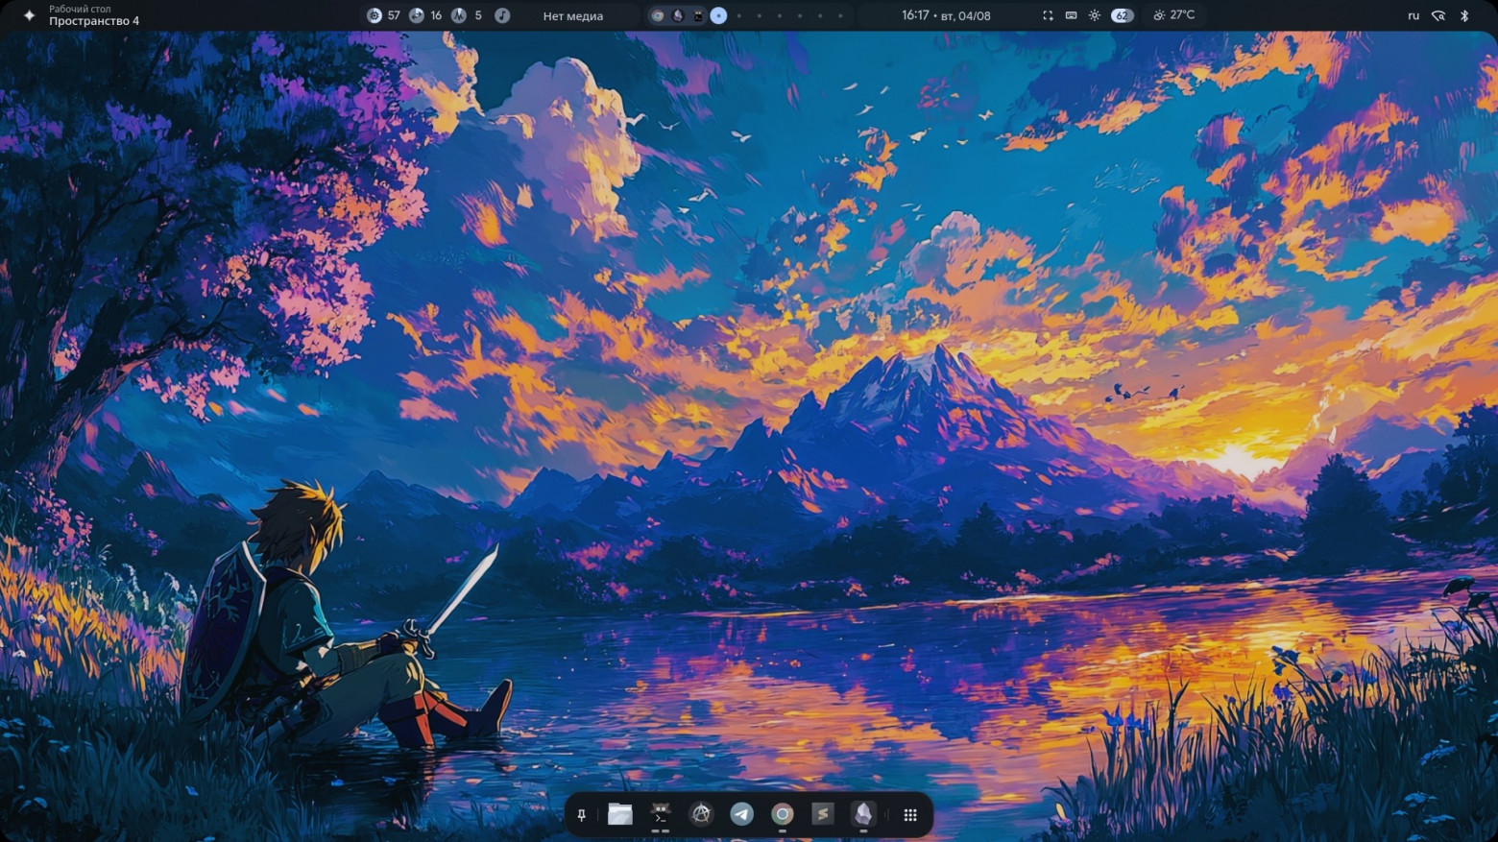Switch to the first empty workspace dot
Screen dimensions: 1498x842
(x=738, y=15)
